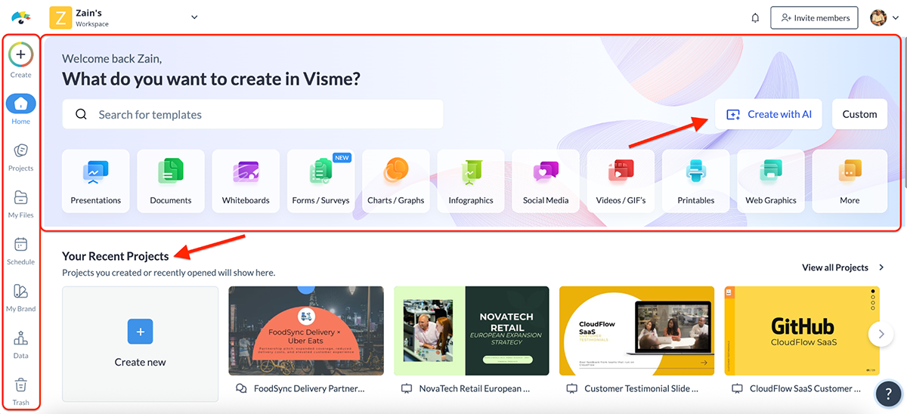Select the Presentations template category

tap(95, 180)
